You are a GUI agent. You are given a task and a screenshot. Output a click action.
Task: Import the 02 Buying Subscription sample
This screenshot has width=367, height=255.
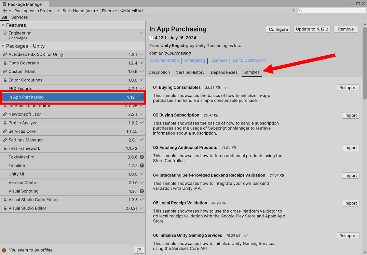351,116
